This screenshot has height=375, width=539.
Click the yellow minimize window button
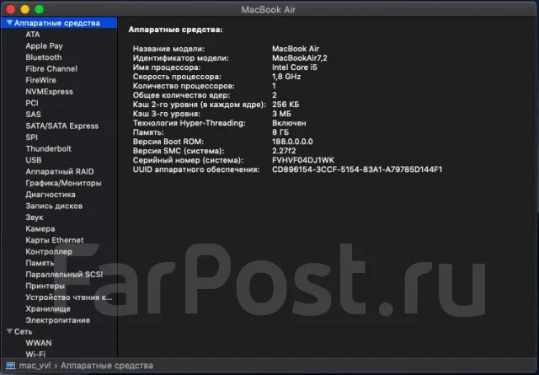tap(25, 9)
